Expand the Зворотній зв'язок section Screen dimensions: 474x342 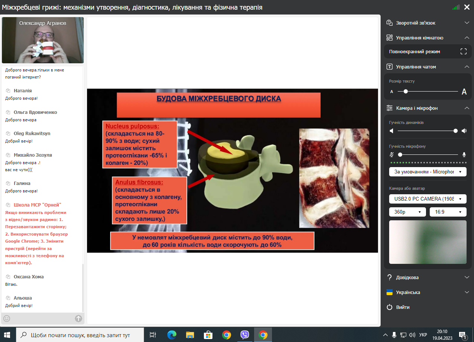coord(467,23)
